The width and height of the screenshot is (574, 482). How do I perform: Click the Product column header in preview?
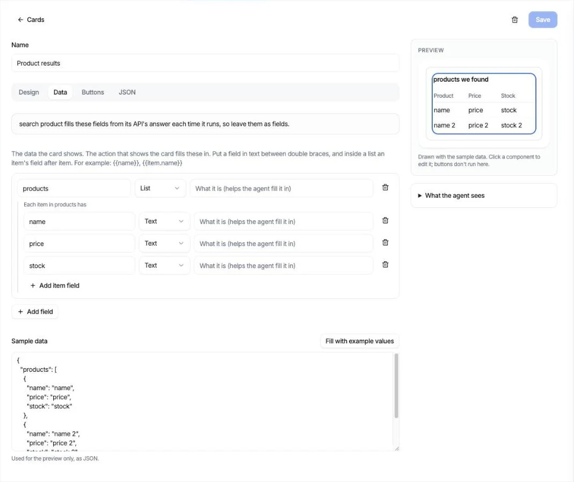pos(444,96)
